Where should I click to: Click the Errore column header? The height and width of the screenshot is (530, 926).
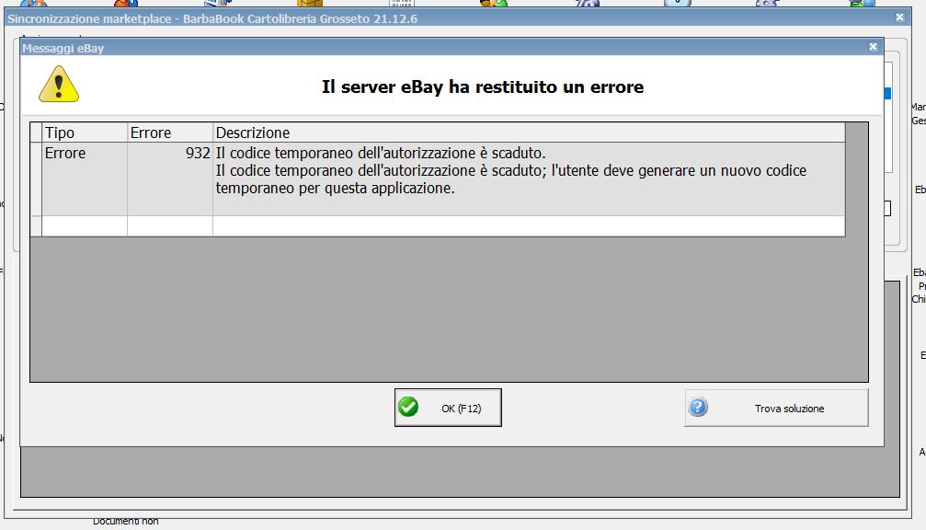point(170,132)
